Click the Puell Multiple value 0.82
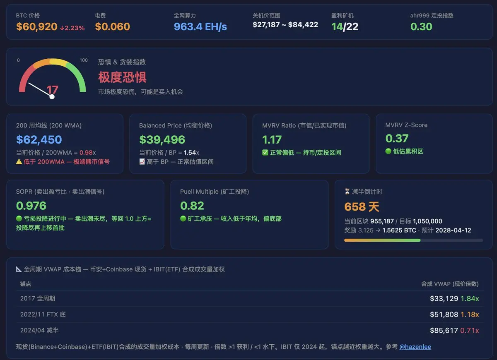This screenshot has width=497, height=360. pyautogui.click(x=192, y=206)
